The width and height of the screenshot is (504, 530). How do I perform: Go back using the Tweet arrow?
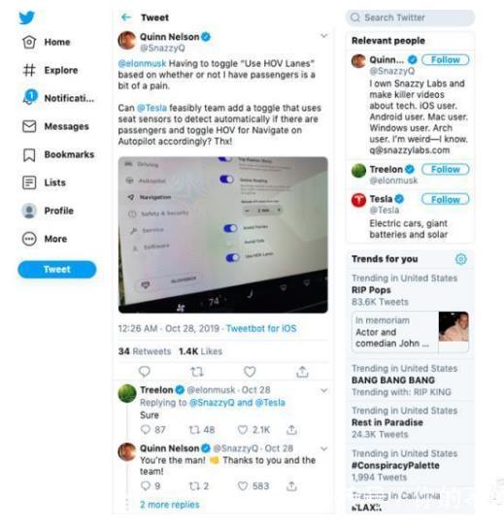[126, 17]
